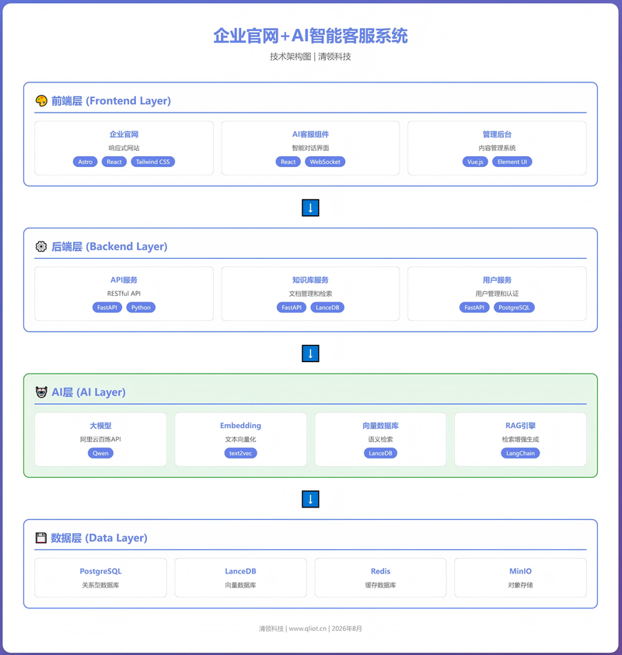Click the LanceDB title in the Data Layer
The width and height of the screenshot is (622, 655).
240,571
